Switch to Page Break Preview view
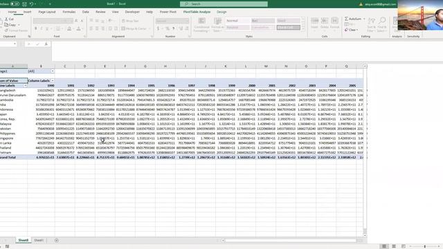The image size is (443, 249). pos(403,246)
